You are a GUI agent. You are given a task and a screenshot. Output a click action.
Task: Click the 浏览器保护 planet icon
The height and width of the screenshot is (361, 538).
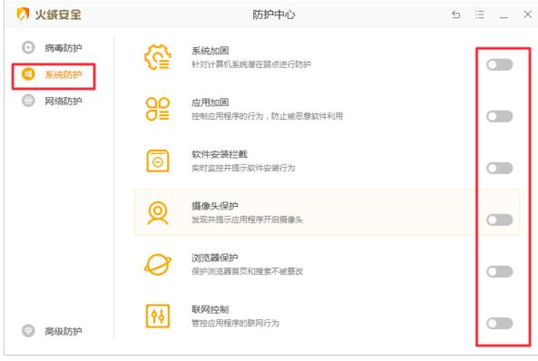158,265
